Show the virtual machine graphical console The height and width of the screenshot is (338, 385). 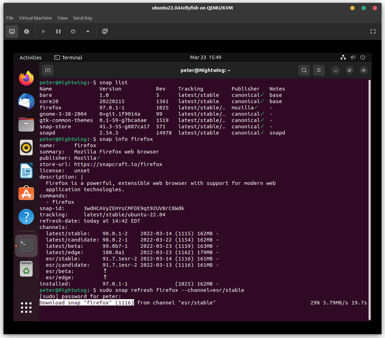click(x=12, y=31)
